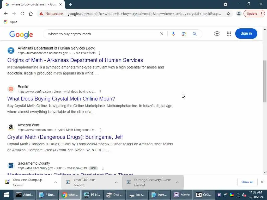Open 'Crystal Meth (Dangerous Drugs): Burlingame, Jeff' link

click(65, 137)
